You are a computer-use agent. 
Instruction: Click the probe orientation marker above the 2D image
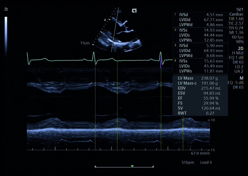(x=134, y=11)
